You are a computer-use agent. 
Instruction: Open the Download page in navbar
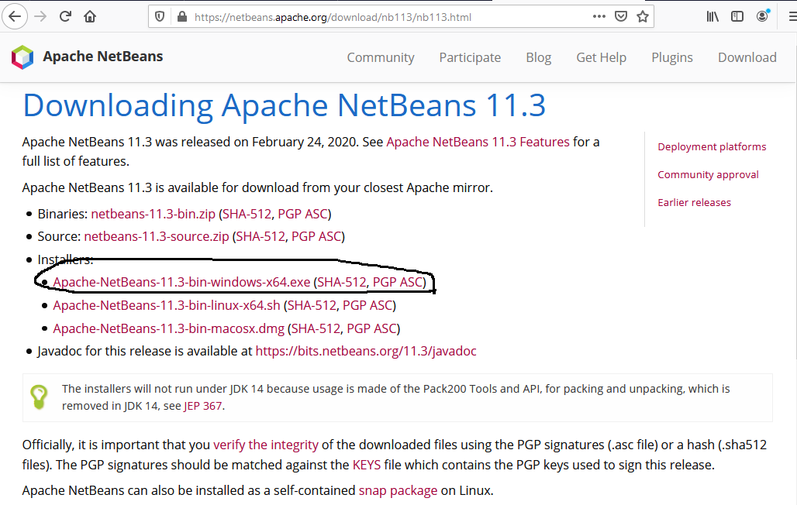(747, 57)
